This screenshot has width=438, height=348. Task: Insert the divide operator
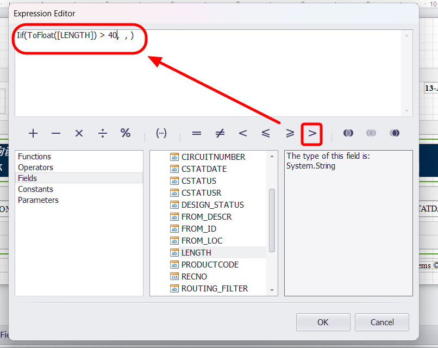coord(103,133)
